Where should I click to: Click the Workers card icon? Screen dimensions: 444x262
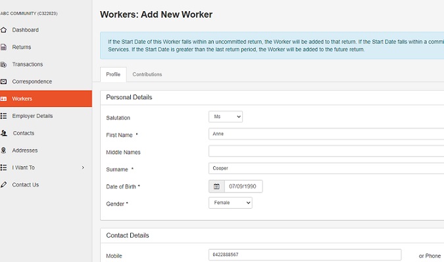pyautogui.click(x=3, y=99)
